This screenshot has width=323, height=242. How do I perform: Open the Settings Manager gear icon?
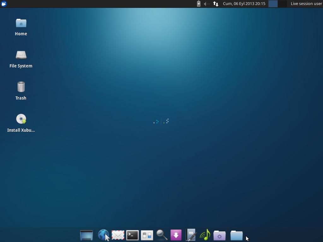220,235
